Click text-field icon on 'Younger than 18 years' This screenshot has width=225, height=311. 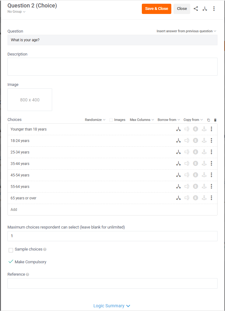[187, 129]
